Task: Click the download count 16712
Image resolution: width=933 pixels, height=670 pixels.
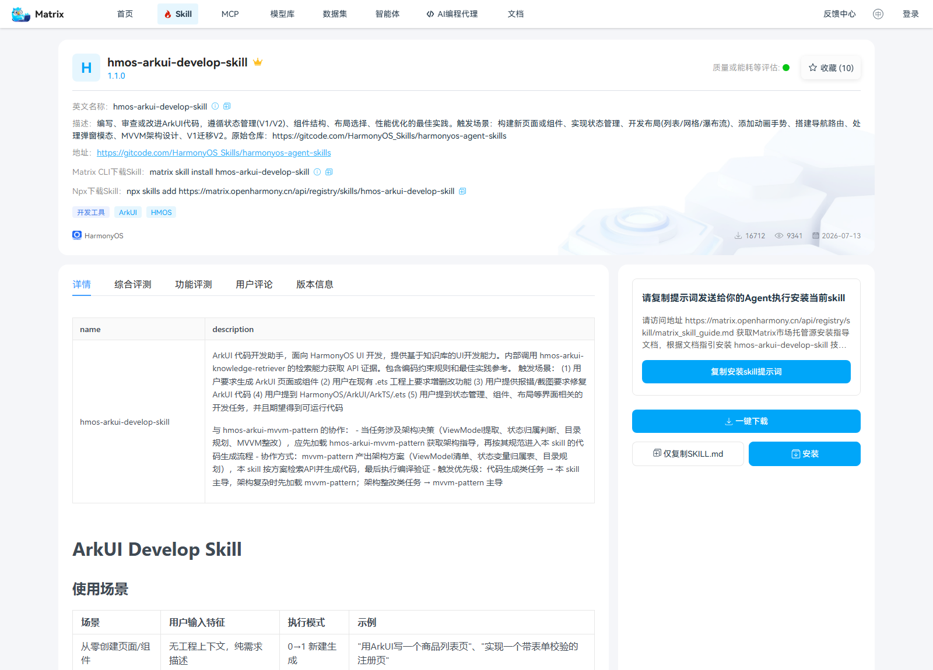Action: click(755, 236)
